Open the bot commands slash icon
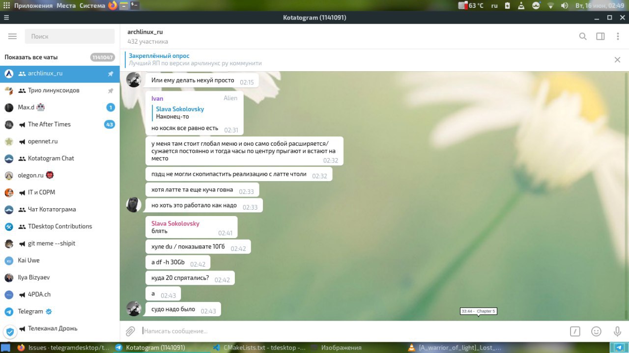The width and height of the screenshot is (629, 353). point(575,331)
